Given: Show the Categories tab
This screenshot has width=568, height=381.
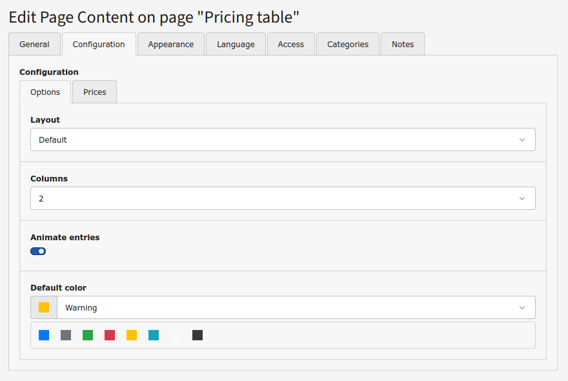Looking at the screenshot, I should point(347,44).
